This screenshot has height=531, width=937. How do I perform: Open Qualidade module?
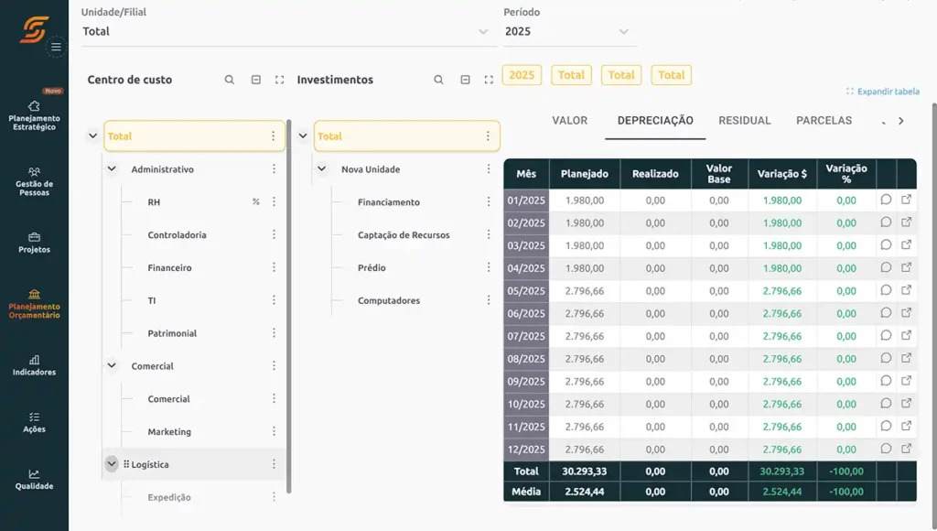pyautogui.click(x=34, y=480)
